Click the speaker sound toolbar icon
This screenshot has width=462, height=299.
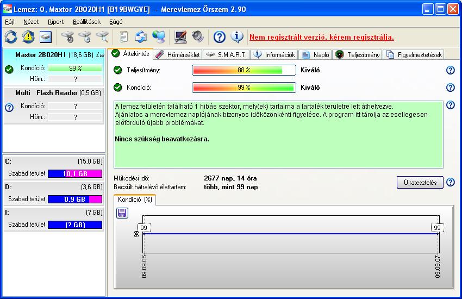click(x=197, y=37)
